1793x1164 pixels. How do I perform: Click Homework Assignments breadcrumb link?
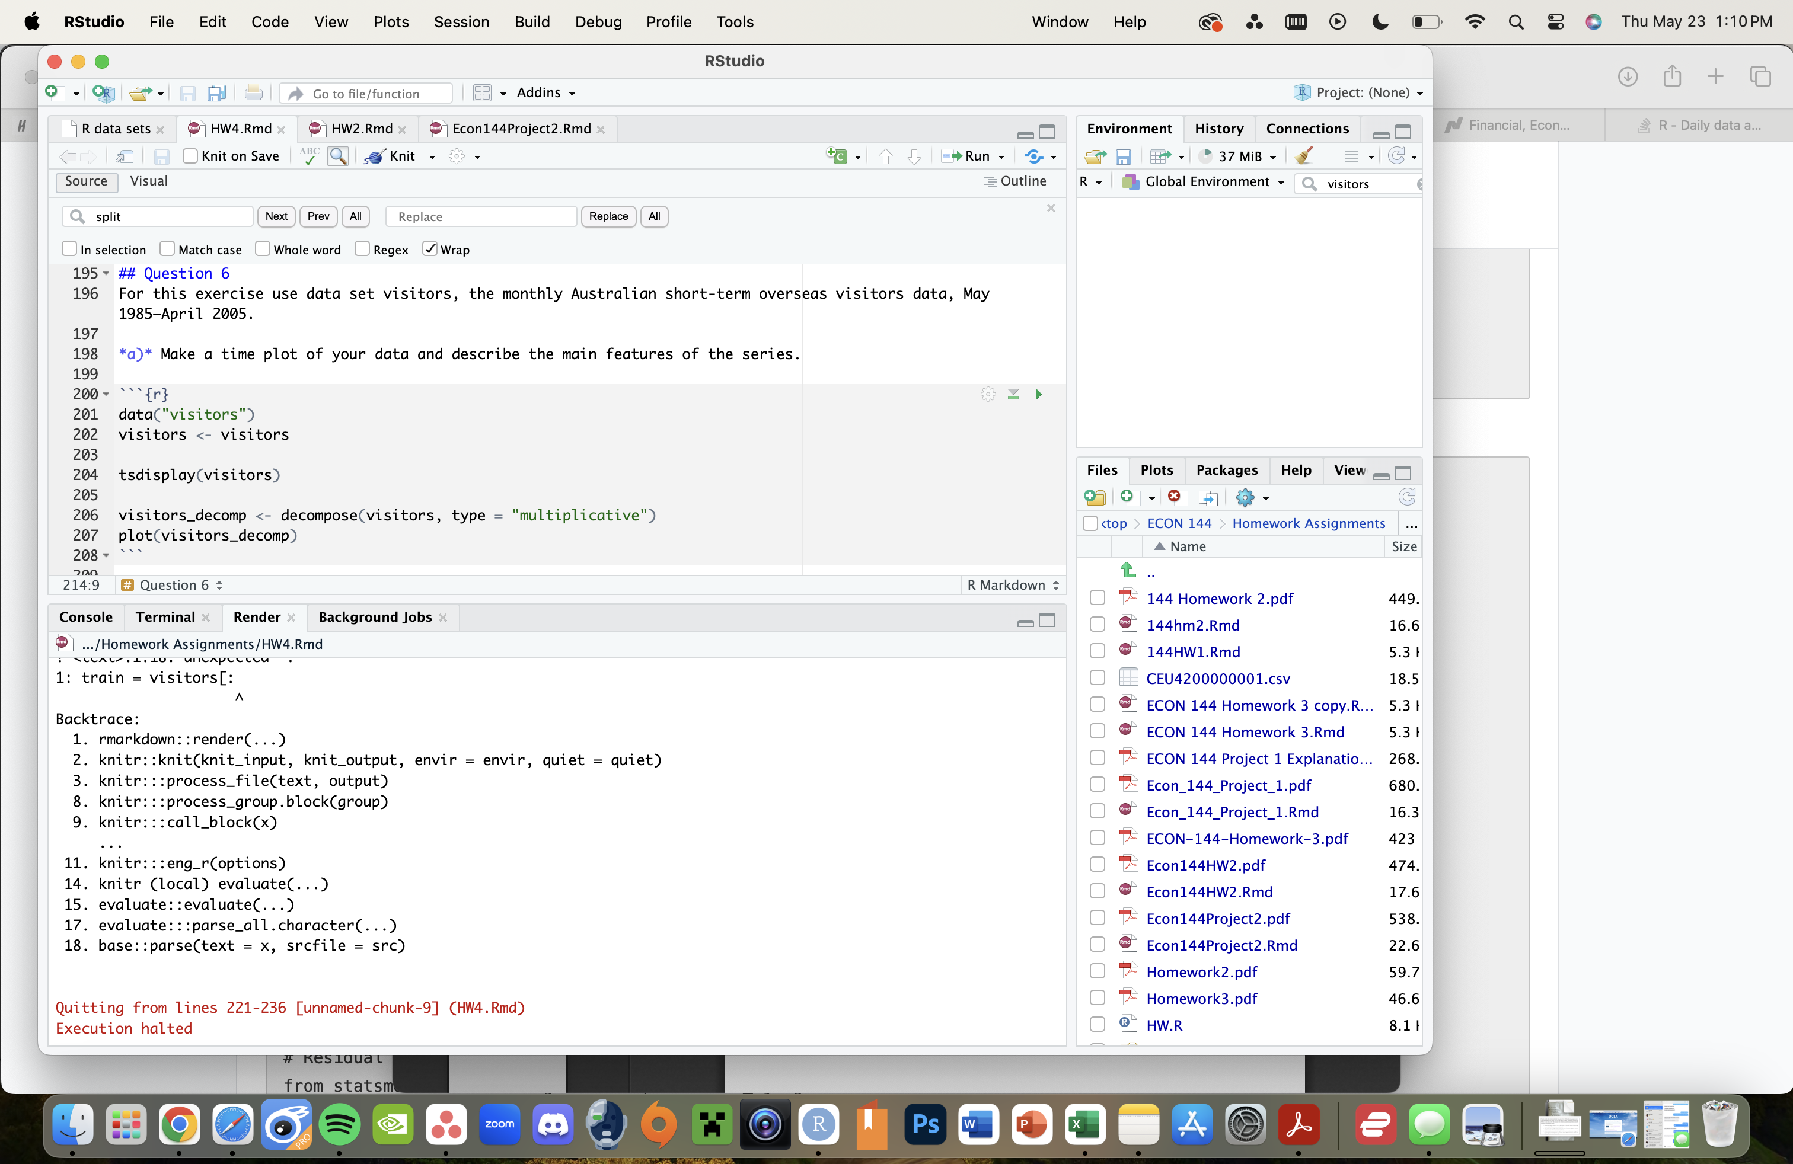1308,523
